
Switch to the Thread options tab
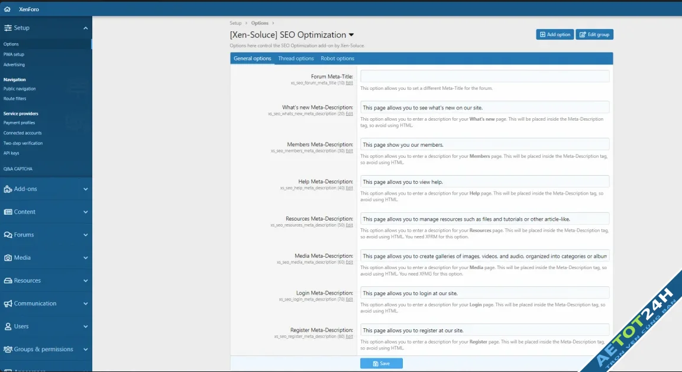coord(296,59)
